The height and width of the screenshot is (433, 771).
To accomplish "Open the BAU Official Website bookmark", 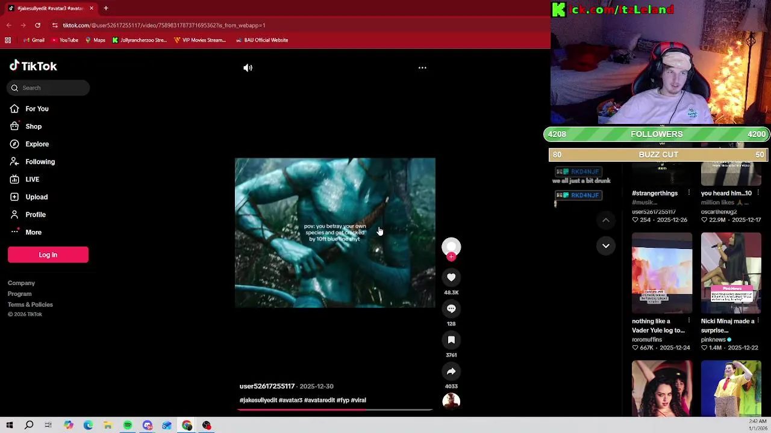I will click(261, 40).
